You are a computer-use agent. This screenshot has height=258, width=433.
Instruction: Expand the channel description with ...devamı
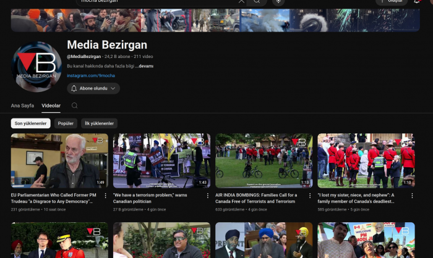144,66
